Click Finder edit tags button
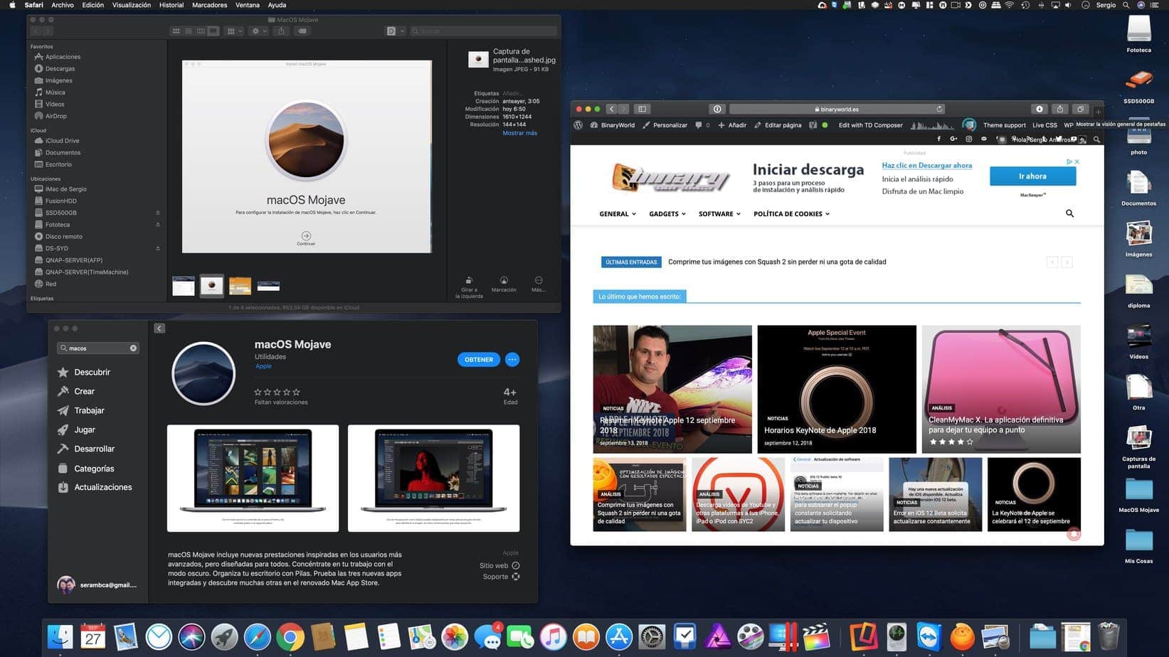 302,31
